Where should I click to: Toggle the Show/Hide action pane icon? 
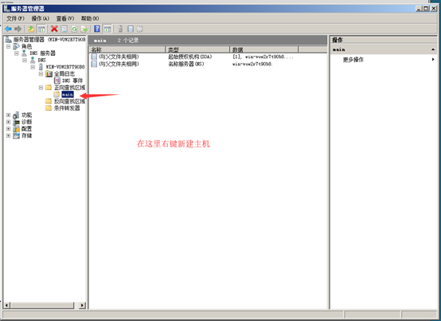pyautogui.click(x=107, y=29)
